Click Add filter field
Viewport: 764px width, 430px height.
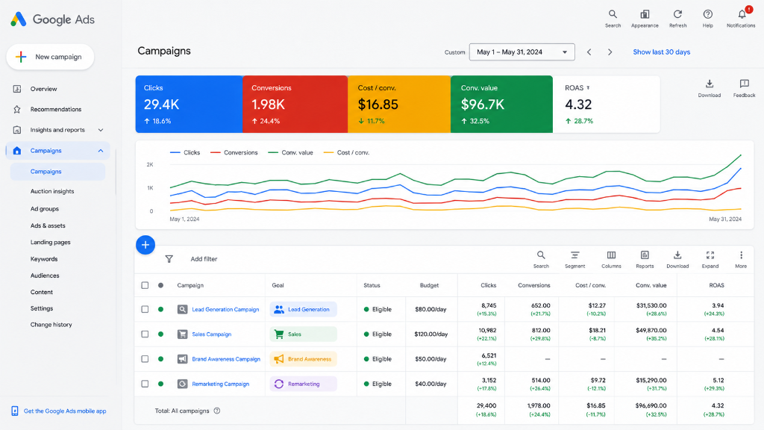click(x=204, y=259)
